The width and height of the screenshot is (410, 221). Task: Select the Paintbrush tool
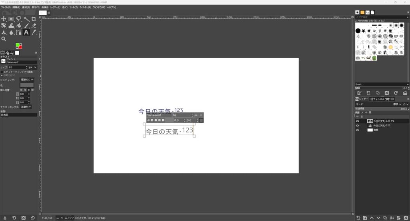26,26
